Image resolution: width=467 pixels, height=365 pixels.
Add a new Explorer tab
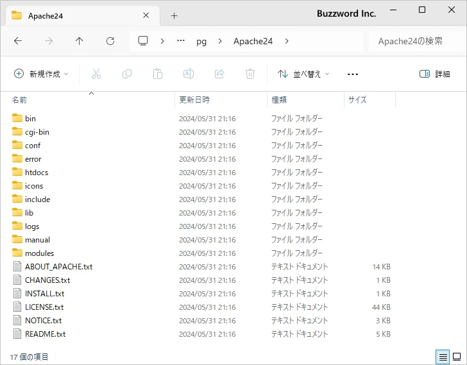[174, 15]
